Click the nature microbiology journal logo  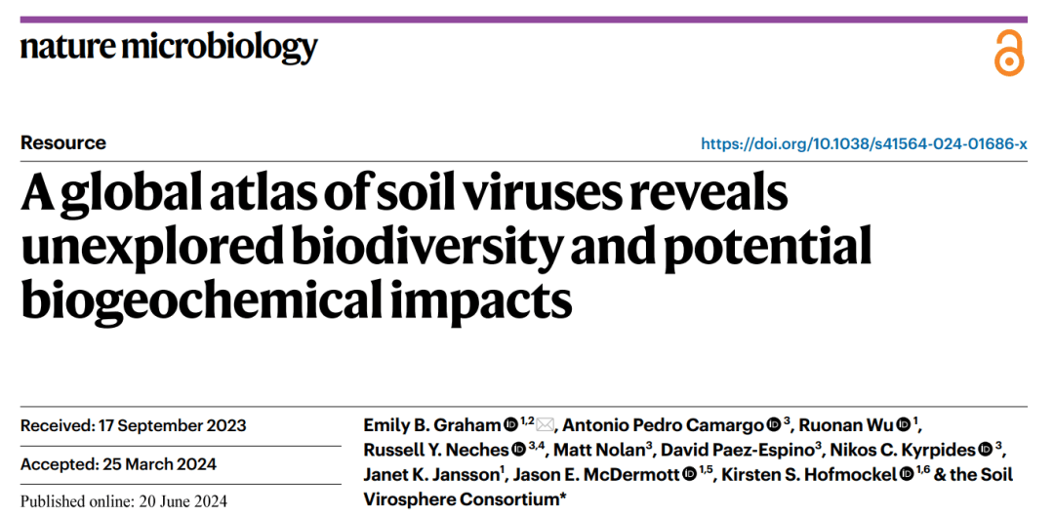click(169, 49)
